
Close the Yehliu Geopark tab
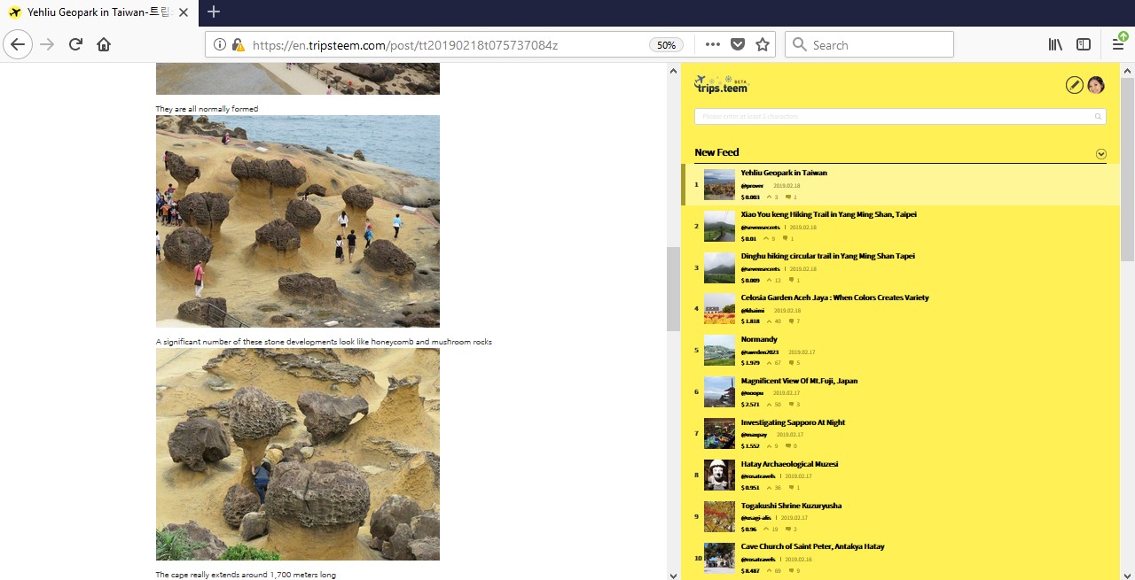pyautogui.click(x=183, y=12)
